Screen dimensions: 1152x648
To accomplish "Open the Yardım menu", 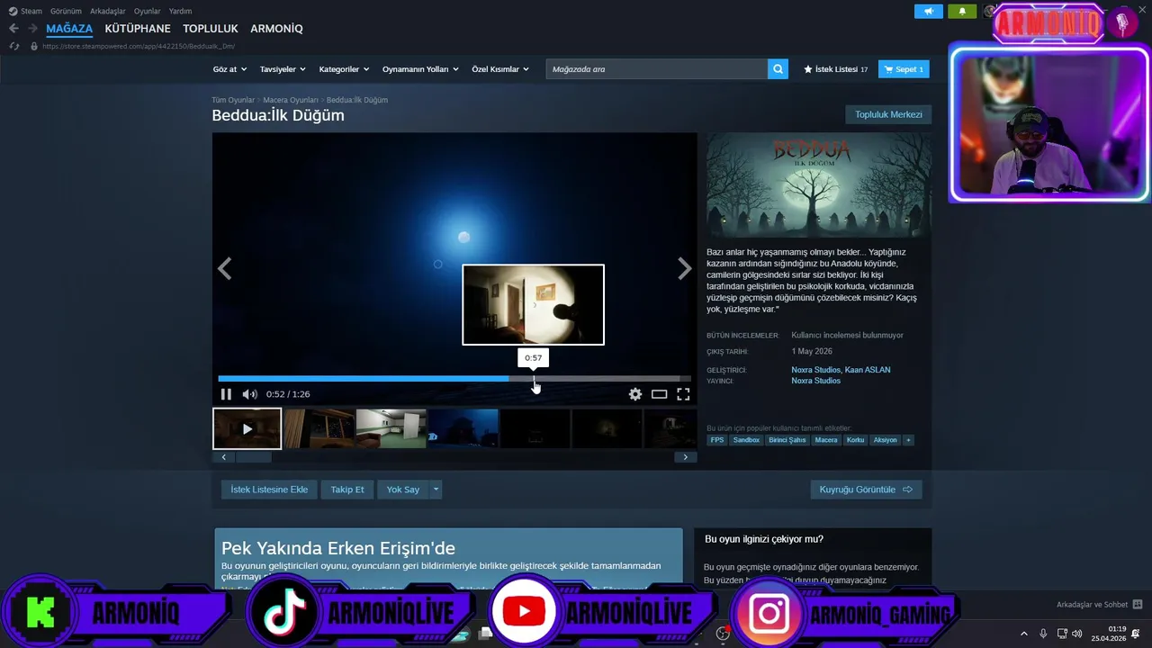I will pyautogui.click(x=180, y=11).
